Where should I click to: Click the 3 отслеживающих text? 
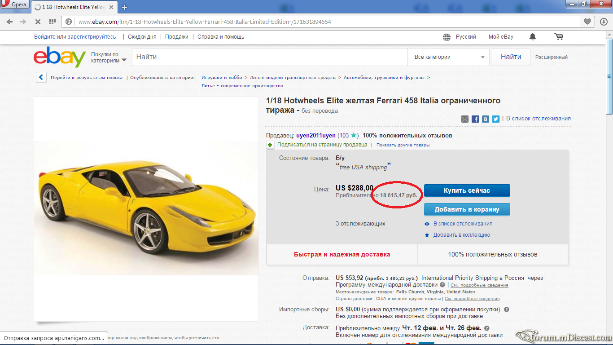click(360, 223)
